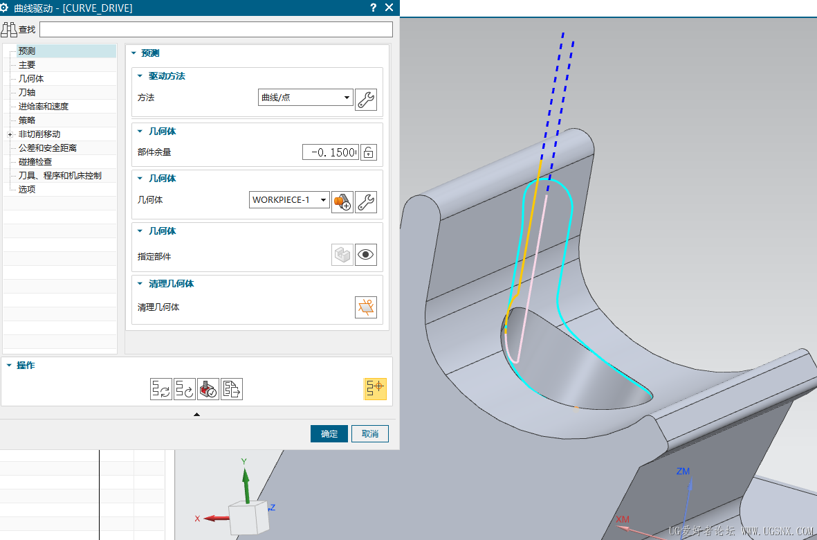This screenshot has height=540, width=817.
Task: Click the verify tool path icon
Action: click(208, 389)
